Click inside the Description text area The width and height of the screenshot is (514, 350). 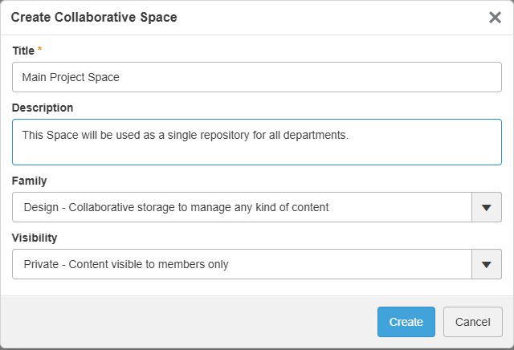[257, 150]
